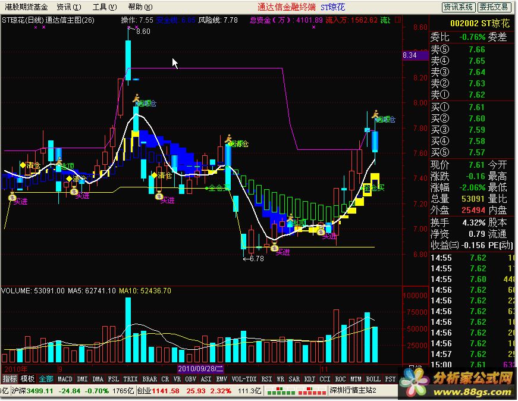518x401 pixels.
Task: Switch to the OBV indicator
Action: click(191, 379)
